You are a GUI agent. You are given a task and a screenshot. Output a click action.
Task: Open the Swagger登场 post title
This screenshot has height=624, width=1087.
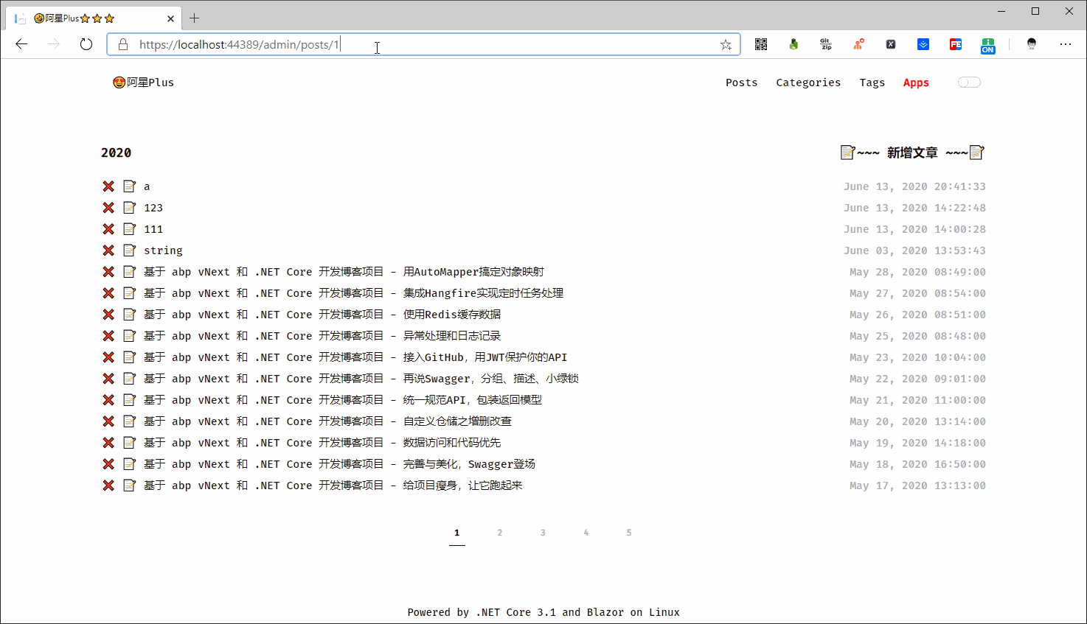click(x=339, y=464)
